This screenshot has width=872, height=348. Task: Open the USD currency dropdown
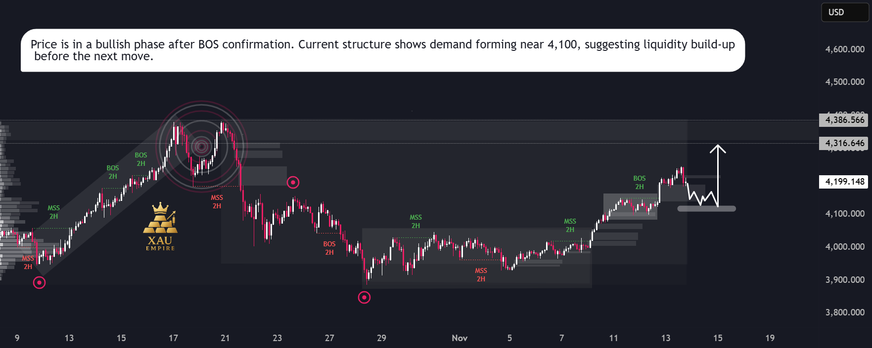(x=845, y=12)
